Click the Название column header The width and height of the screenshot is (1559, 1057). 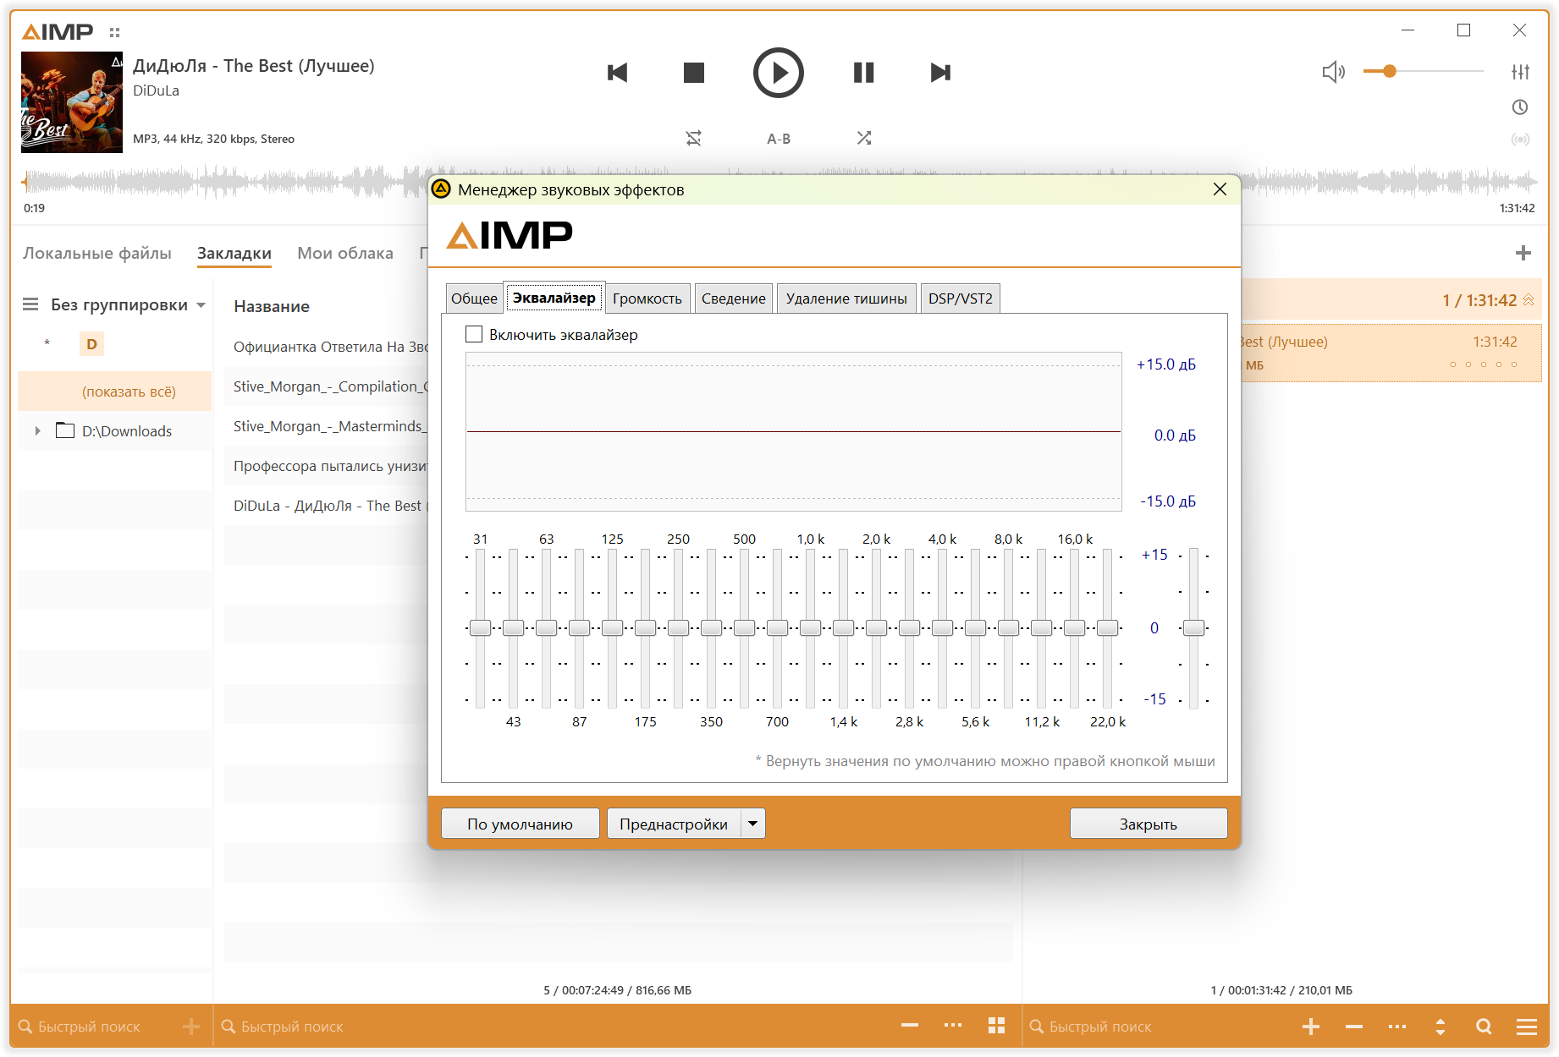272,306
